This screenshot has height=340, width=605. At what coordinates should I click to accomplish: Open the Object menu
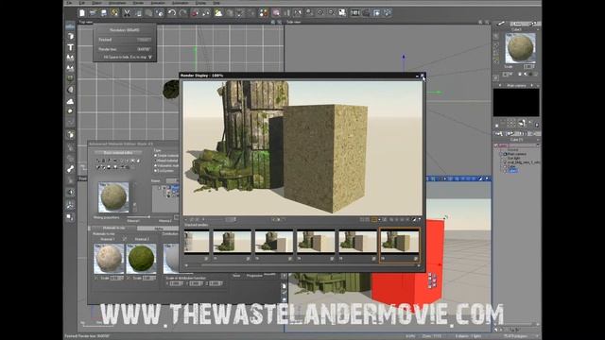pos(96,3)
